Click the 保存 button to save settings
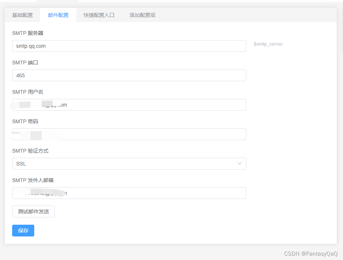The image size is (343, 260). click(x=23, y=231)
